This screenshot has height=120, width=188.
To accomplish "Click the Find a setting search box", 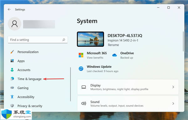I will [x=38, y=40].
